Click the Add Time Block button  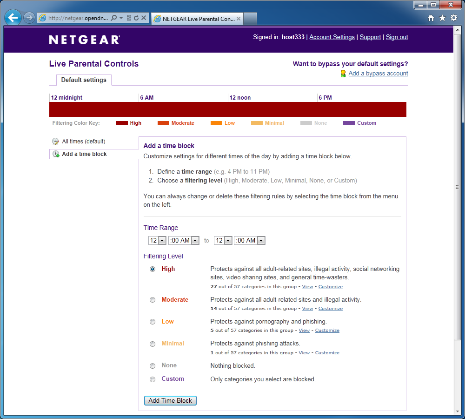170,400
